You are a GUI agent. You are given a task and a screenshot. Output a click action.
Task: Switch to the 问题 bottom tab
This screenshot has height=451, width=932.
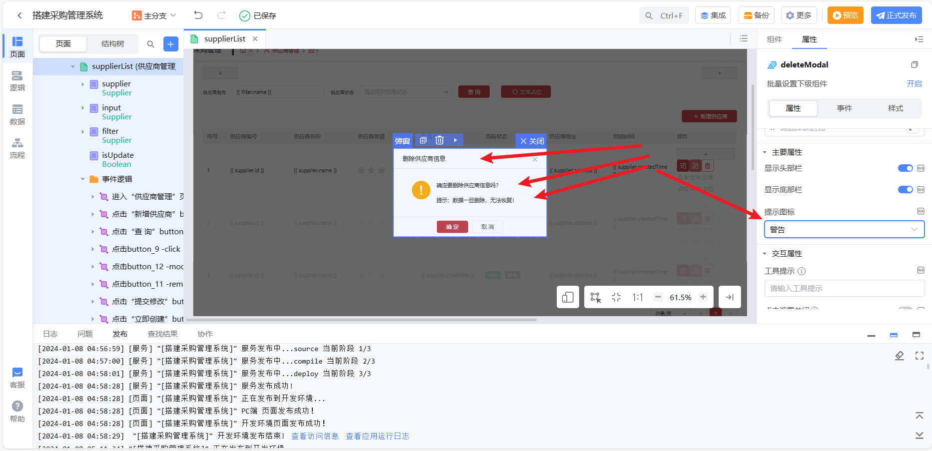pos(85,334)
